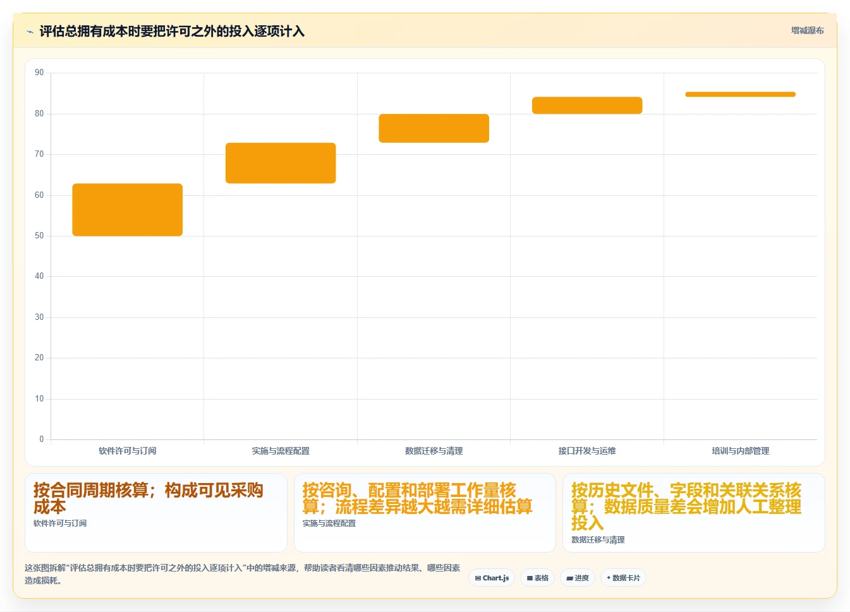Click the 数据迁移与清理 waterfall bar
This screenshot has height=612, width=850.
(x=434, y=128)
